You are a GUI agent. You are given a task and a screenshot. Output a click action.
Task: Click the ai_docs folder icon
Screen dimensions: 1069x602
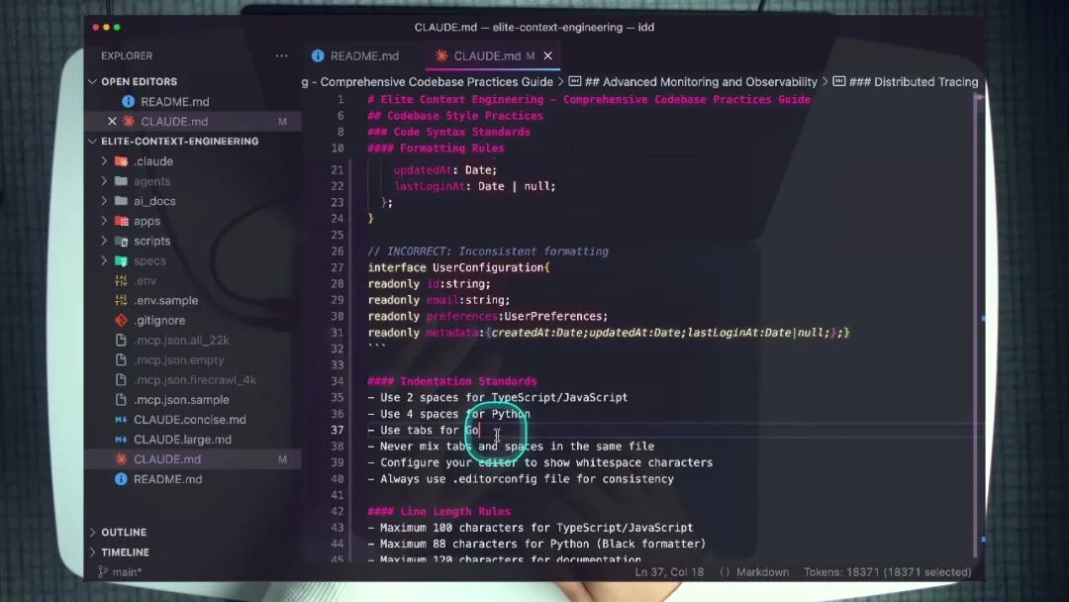point(122,200)
